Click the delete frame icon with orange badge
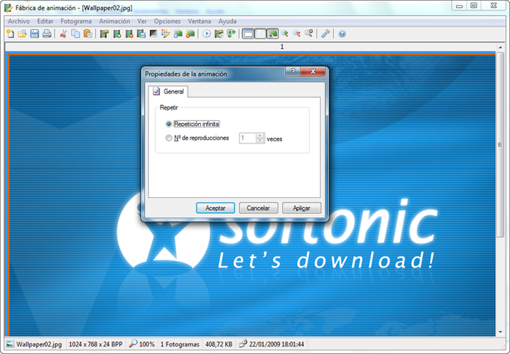510x354 pixels. coord(129,34)
